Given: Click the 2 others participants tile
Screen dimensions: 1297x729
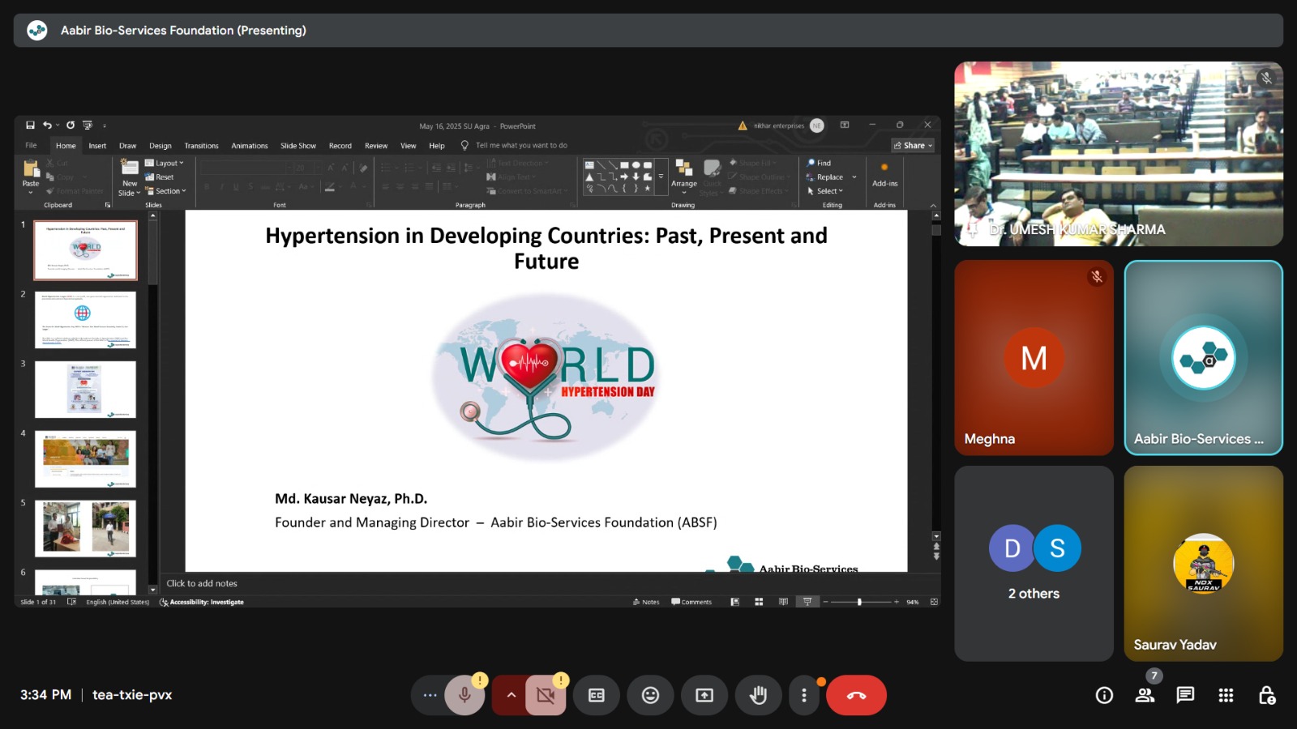Looking at the screenshot, I should [x=1034, y=564].
